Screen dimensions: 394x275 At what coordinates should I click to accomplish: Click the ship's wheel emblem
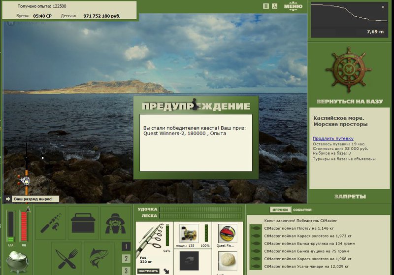click(x=349, y=69)
